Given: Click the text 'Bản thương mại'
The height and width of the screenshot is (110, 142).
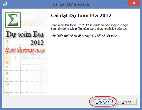Looking at the screenshot, I should (25, 50).
